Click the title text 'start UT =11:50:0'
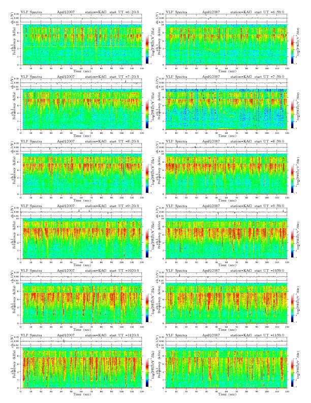The image size is (311, 403). coord(269,335)
